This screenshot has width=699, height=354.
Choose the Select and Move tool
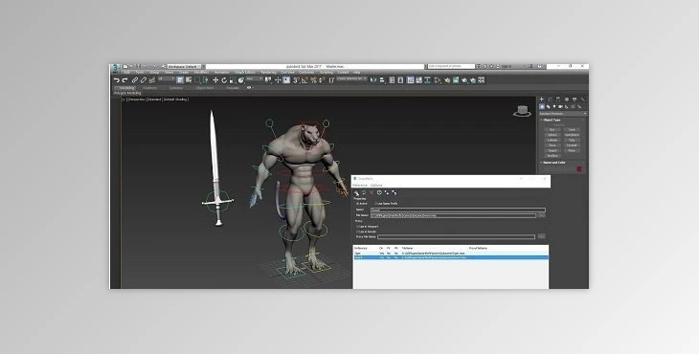tap(215, 80)
